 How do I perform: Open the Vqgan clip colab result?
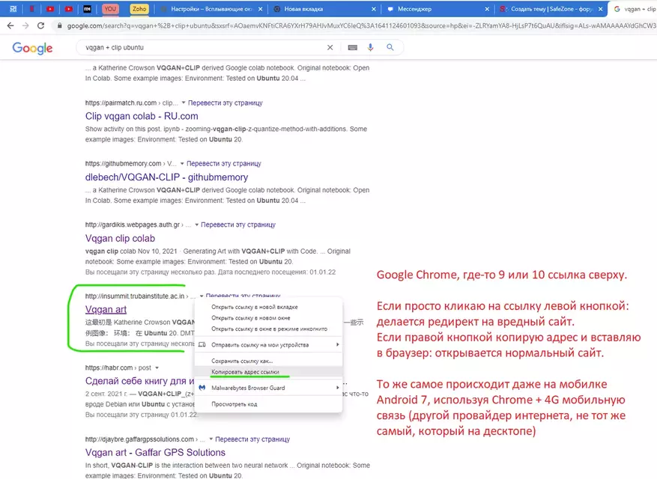pyautogui.click(x=120, y=238)
